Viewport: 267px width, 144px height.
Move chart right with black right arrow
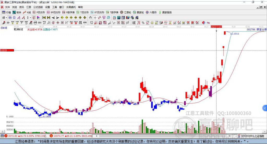58,18
